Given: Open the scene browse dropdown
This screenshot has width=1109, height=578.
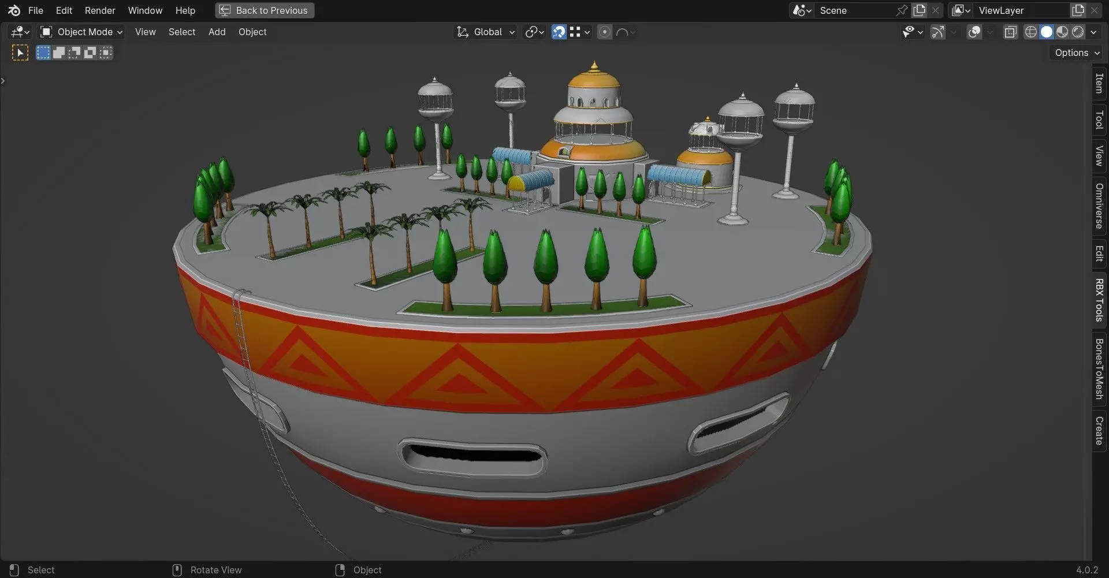Looking at the screenshot, I should (x=802, y=10).
